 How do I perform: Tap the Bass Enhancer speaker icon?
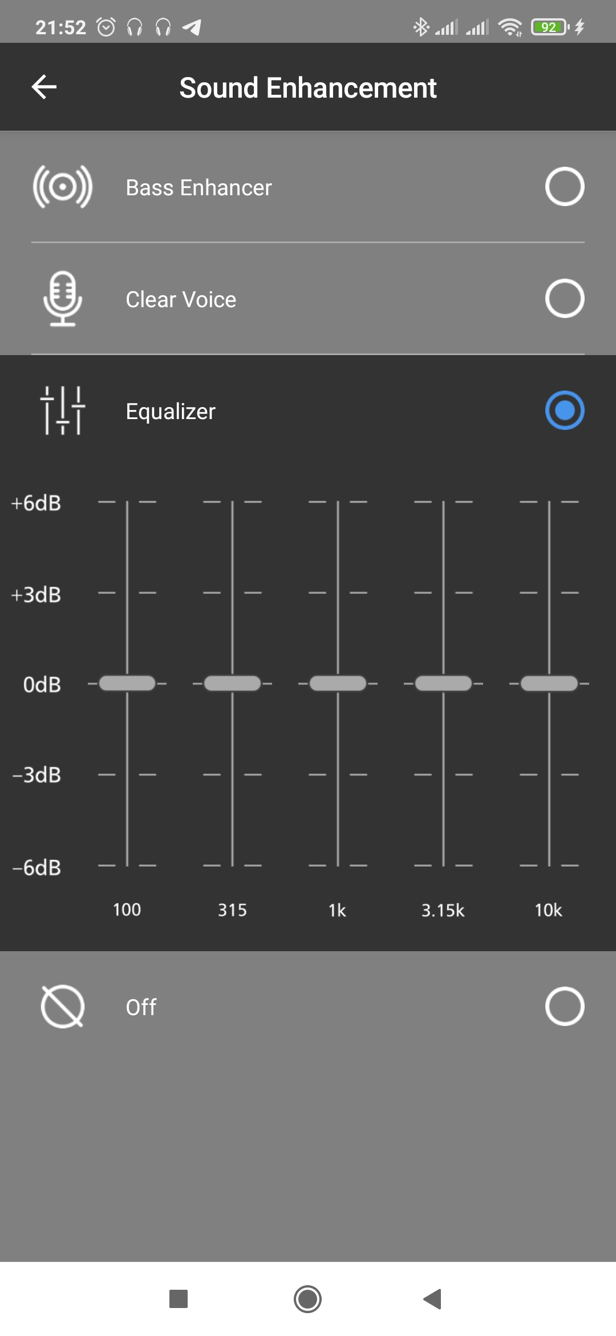coord(63,187)
